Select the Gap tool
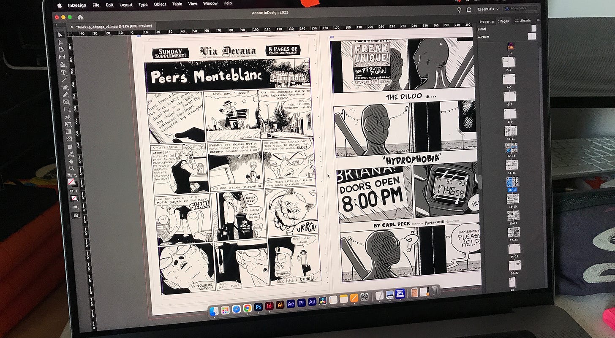 pos(62,57)
